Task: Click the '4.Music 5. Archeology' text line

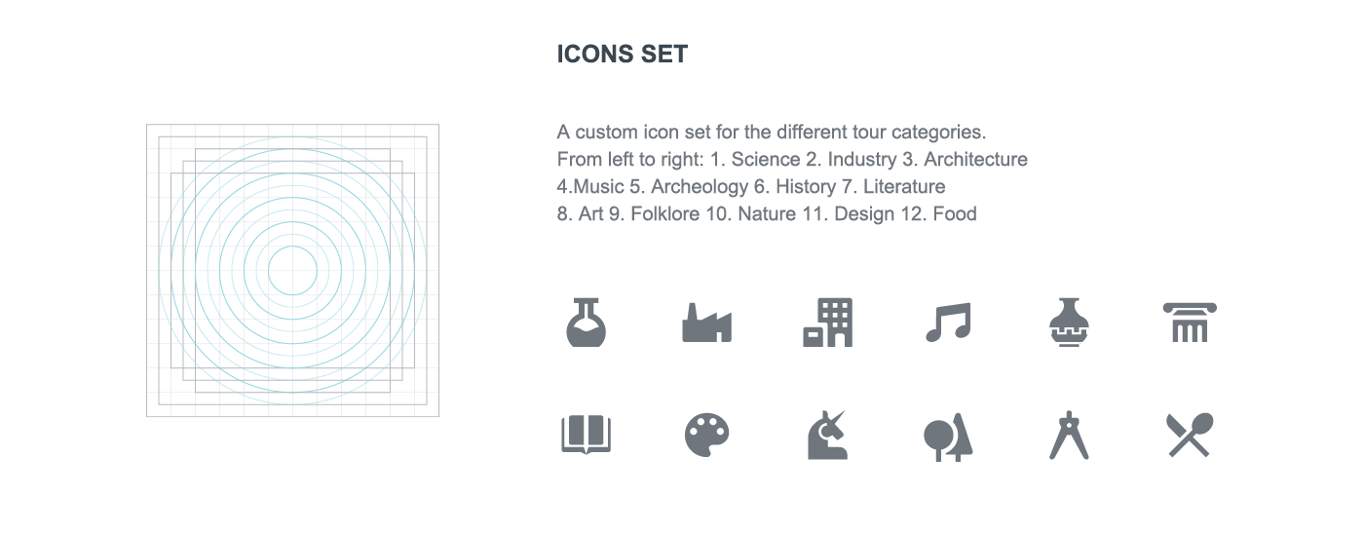Action: (x=751, y=186)
